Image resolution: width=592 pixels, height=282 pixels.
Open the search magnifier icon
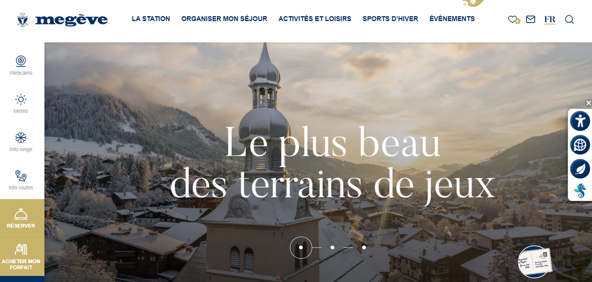(x=569, y=19)
